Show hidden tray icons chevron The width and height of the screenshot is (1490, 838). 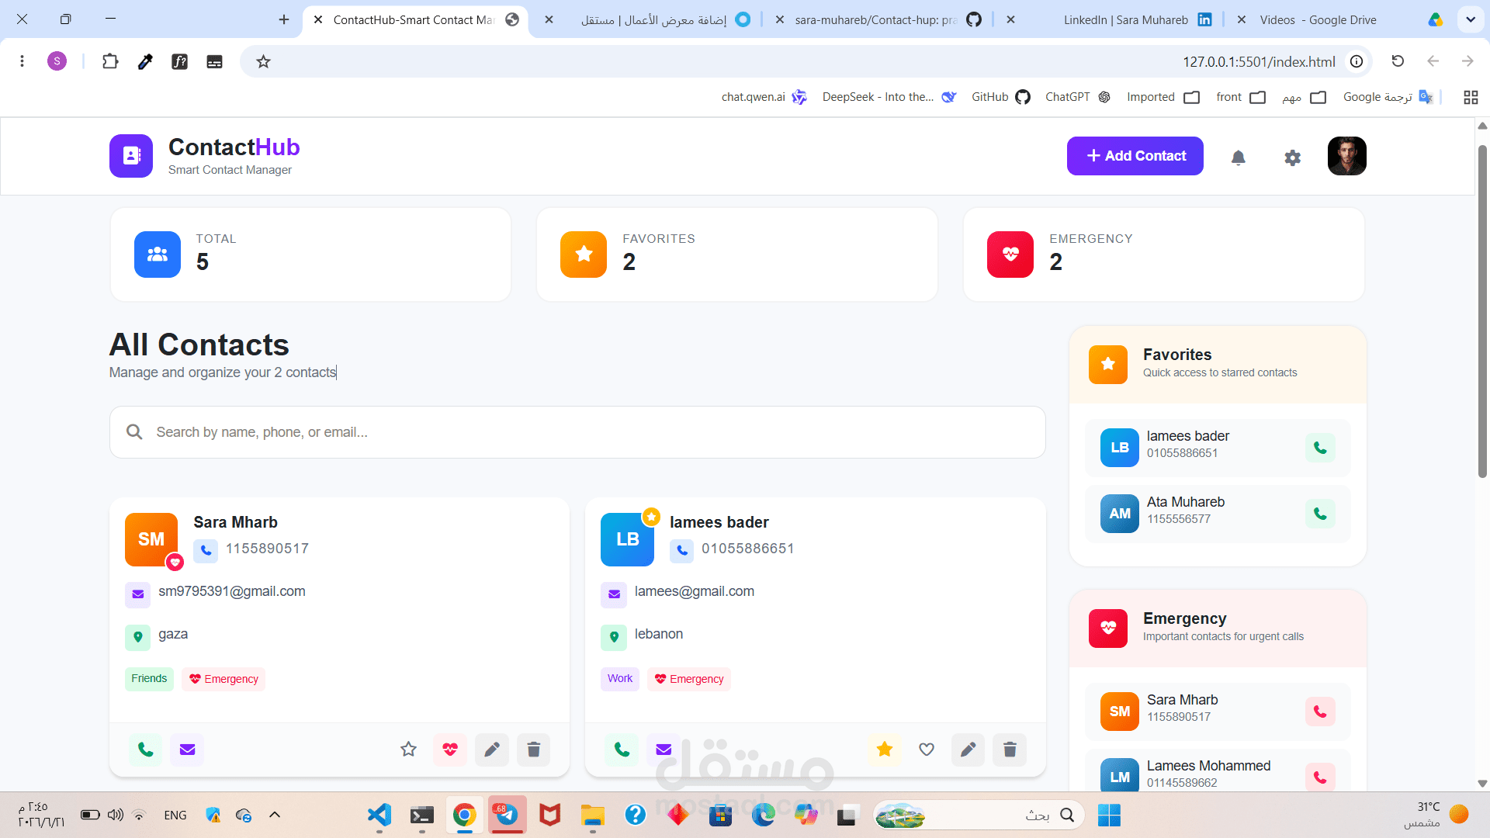point(275,815)
